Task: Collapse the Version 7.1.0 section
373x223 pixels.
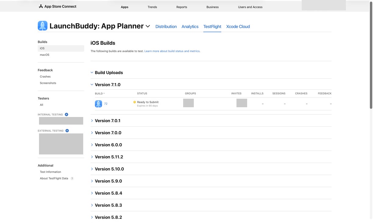Action: pyautogui.click(x=92, y=85)
